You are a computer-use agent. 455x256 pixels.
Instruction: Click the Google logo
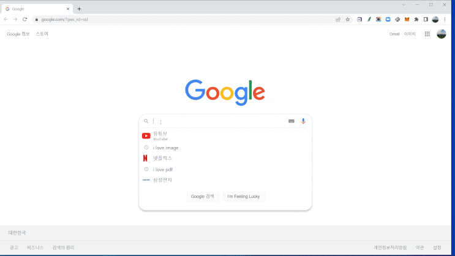click(x=225, y=92)
